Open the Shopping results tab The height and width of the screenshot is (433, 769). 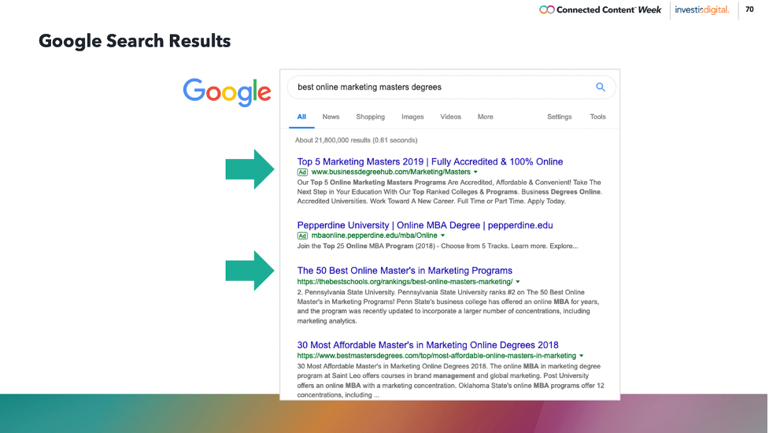pos(370,117)
